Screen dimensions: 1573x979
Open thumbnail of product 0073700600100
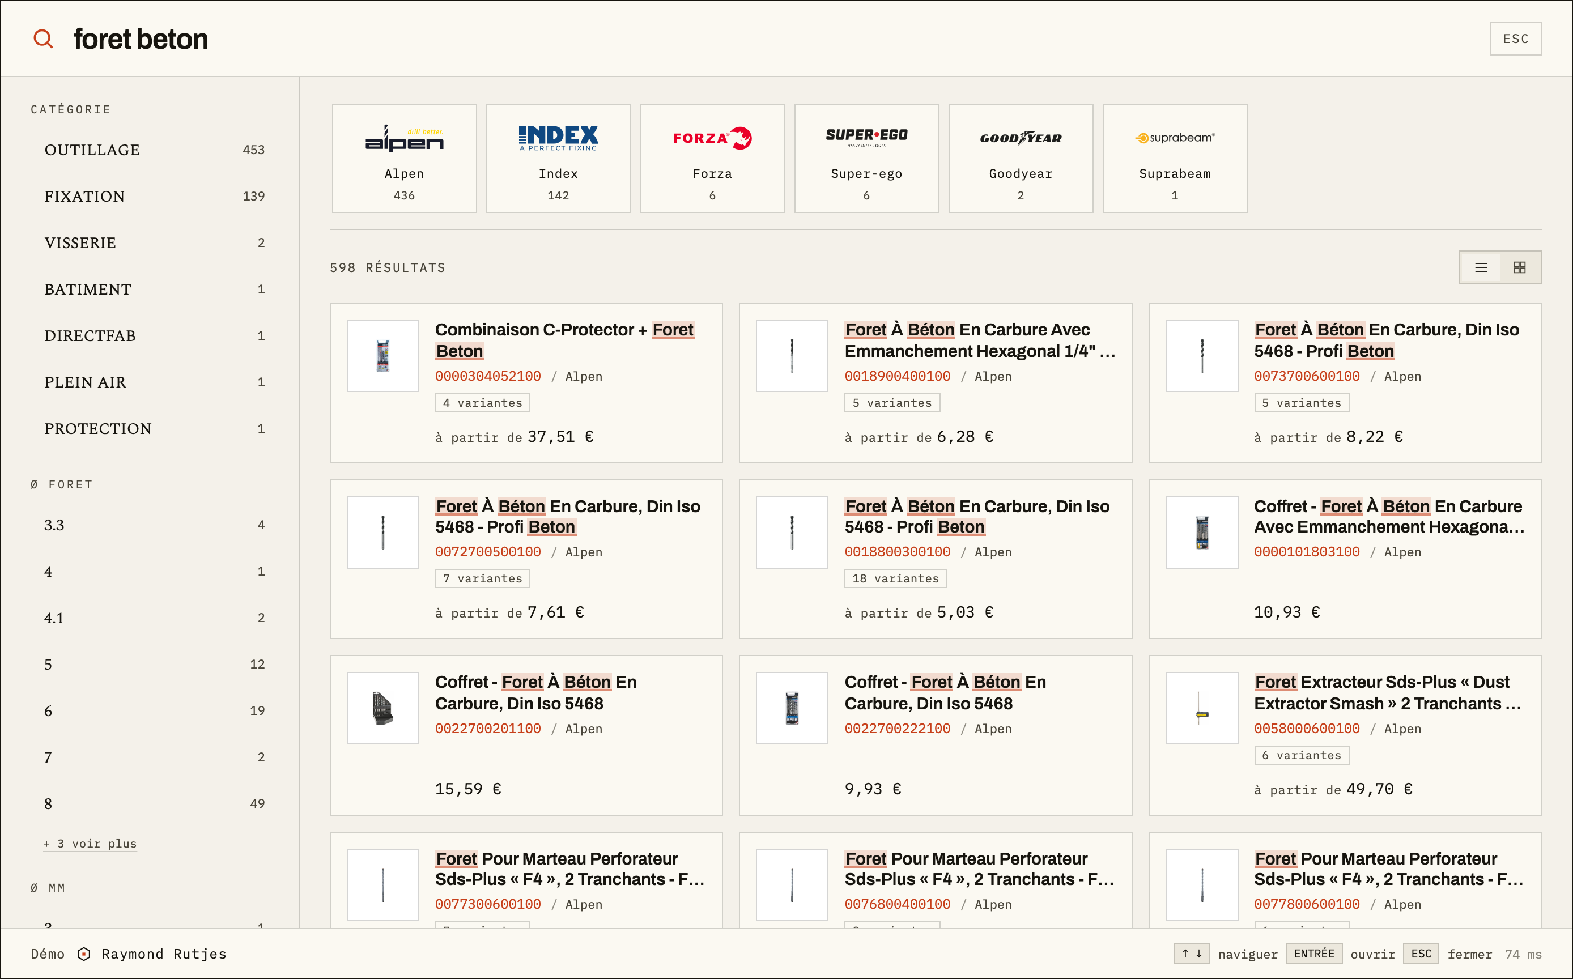pyautogui.click(x=1202, y=355)
